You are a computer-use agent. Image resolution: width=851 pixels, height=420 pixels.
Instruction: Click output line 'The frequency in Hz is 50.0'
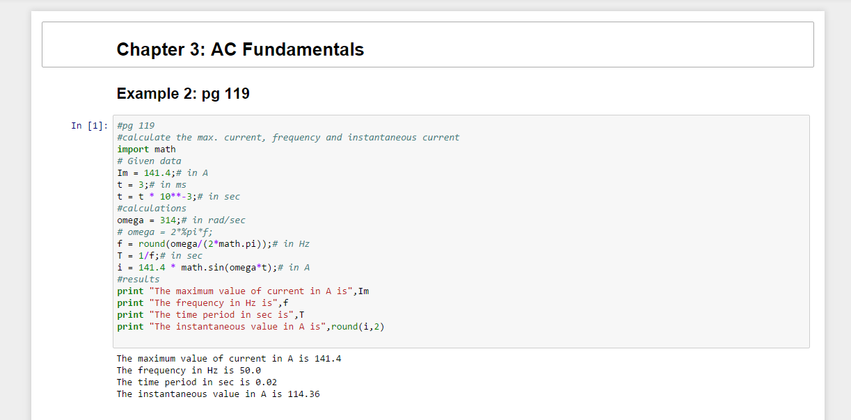coord(189,371)
